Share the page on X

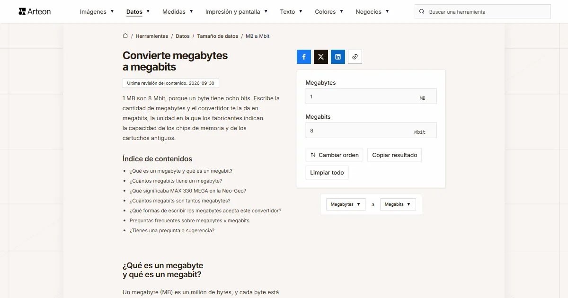(x=321, y=57)
